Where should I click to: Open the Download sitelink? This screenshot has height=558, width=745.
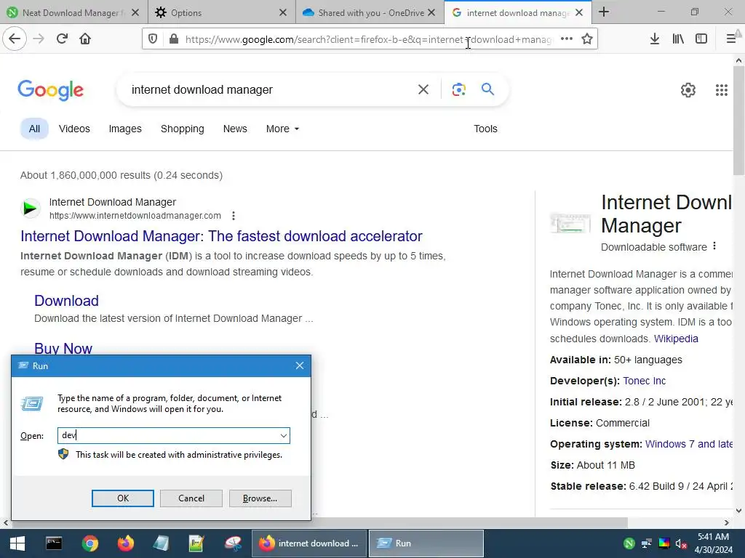pos(66,300)
